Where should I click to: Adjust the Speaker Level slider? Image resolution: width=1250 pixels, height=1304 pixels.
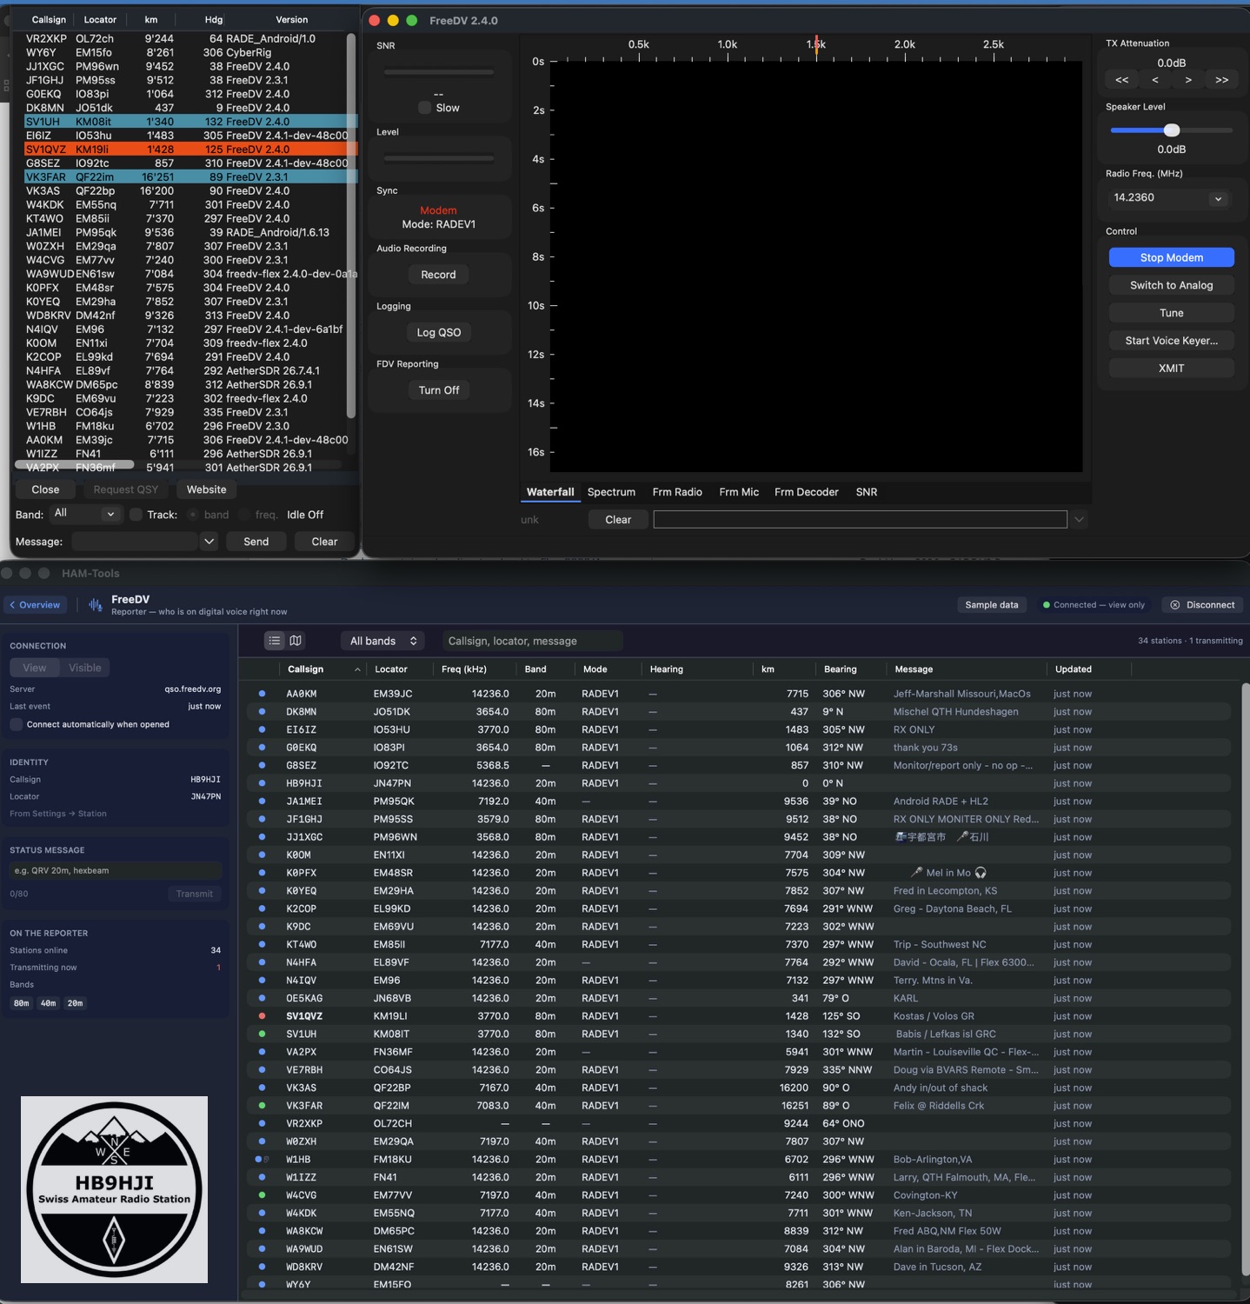coord(1171,130)
